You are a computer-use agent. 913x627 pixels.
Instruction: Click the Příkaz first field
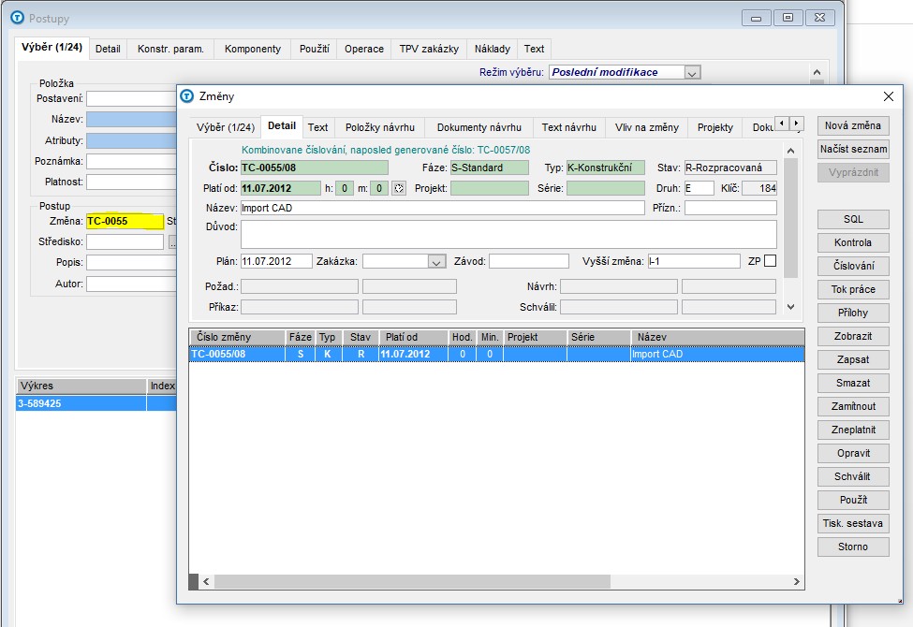coord(300,307)
